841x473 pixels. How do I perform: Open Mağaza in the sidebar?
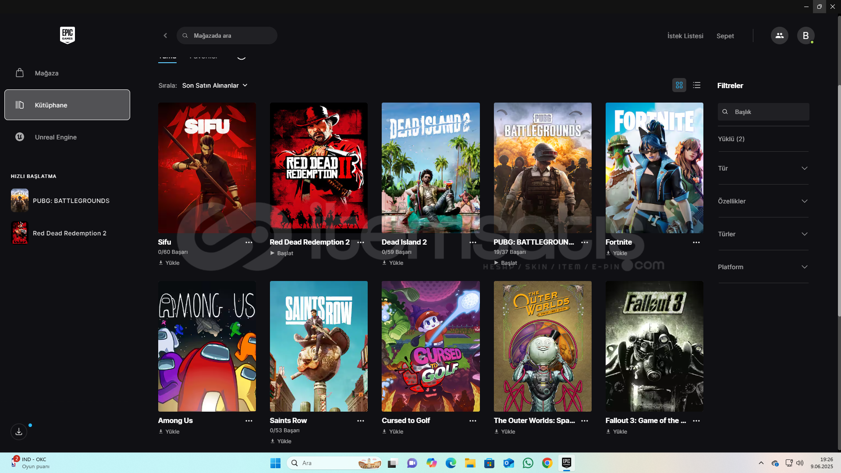67,73
